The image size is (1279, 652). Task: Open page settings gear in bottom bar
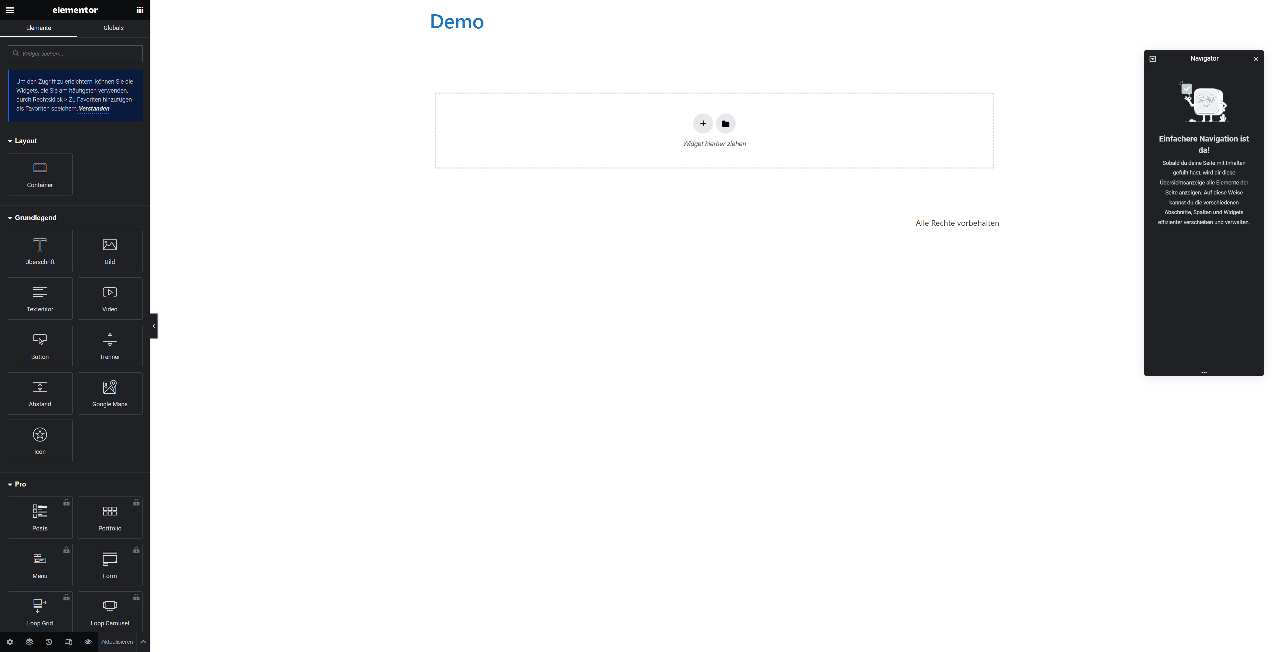coord(9,642)
